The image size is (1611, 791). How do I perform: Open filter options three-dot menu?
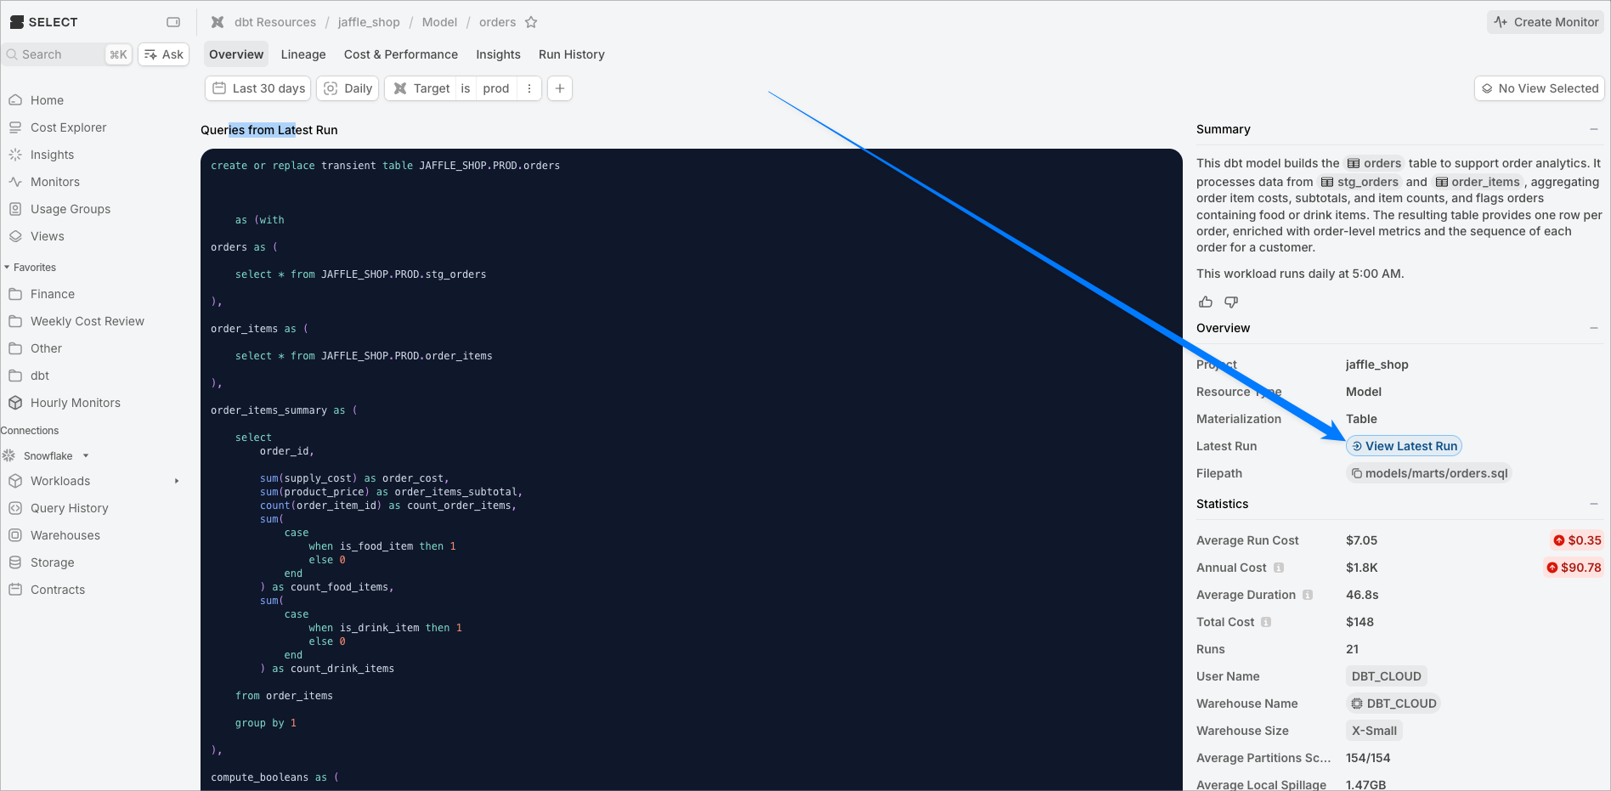click(x=529, y=88)
